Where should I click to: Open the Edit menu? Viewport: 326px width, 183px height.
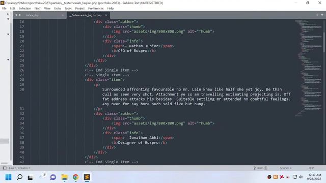point(12,8)
